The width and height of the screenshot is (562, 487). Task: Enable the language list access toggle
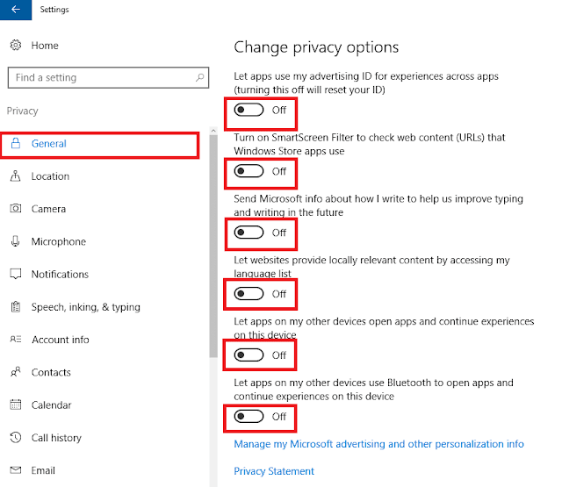click(249, 294)
